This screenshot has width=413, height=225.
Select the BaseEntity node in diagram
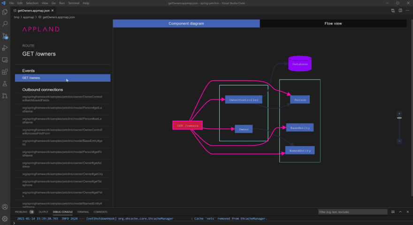[x=300, y=127]
